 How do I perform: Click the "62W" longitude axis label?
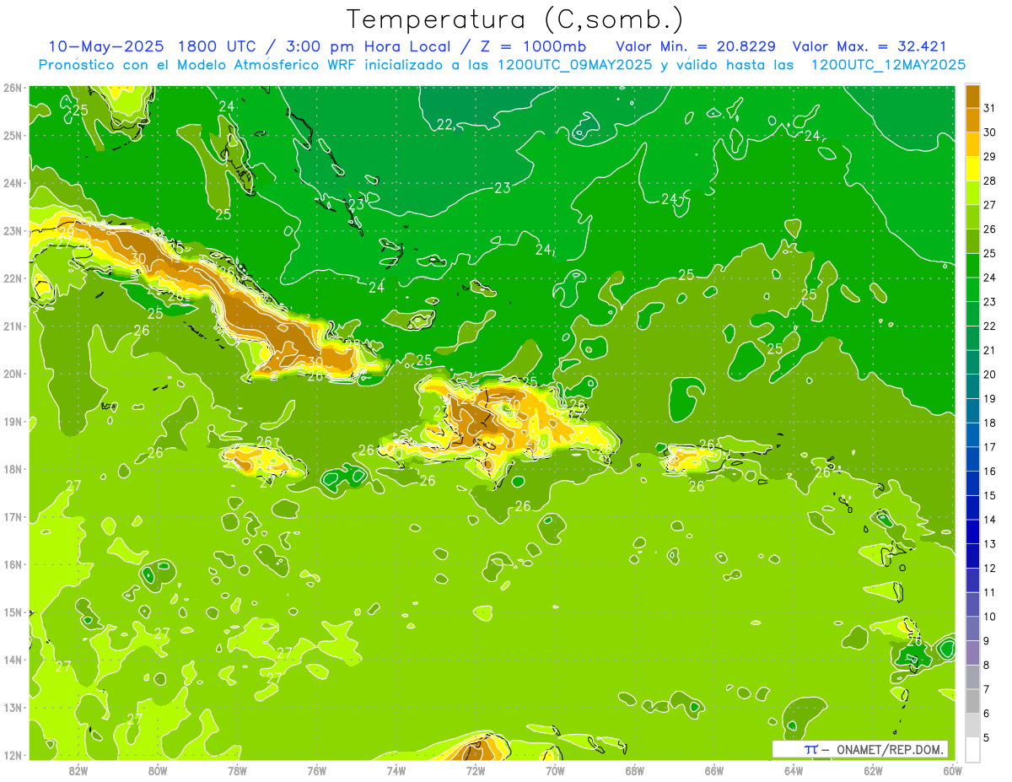(873, 770)
